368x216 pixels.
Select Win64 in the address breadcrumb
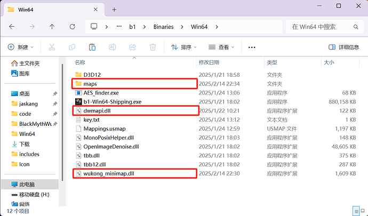pos(199,27)
